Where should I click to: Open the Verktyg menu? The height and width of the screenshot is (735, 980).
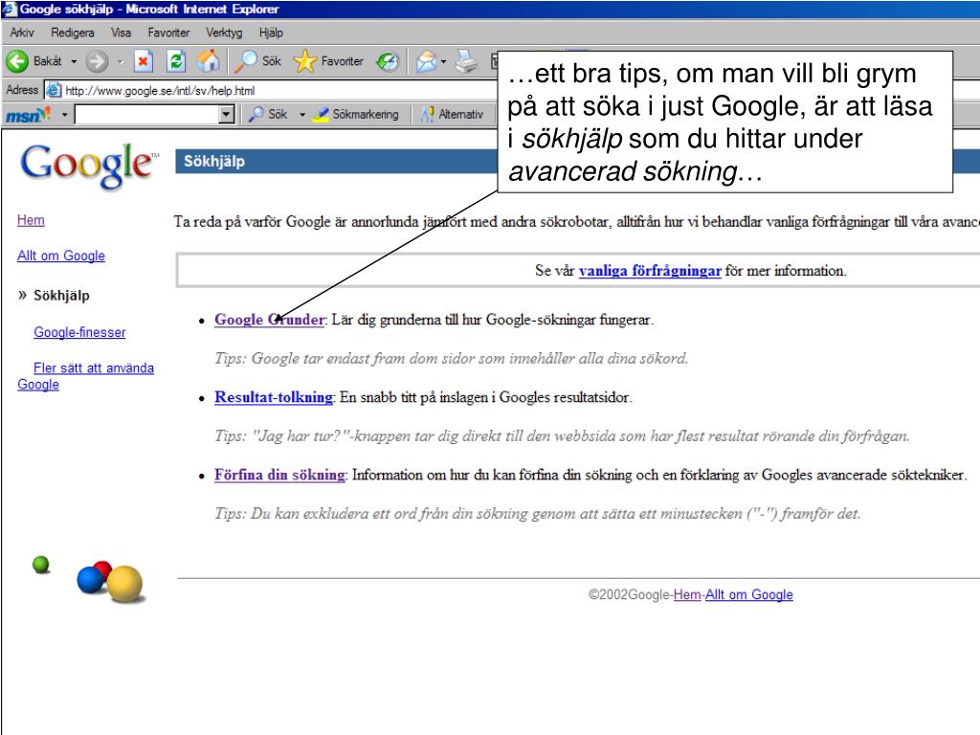click(224, 33)
